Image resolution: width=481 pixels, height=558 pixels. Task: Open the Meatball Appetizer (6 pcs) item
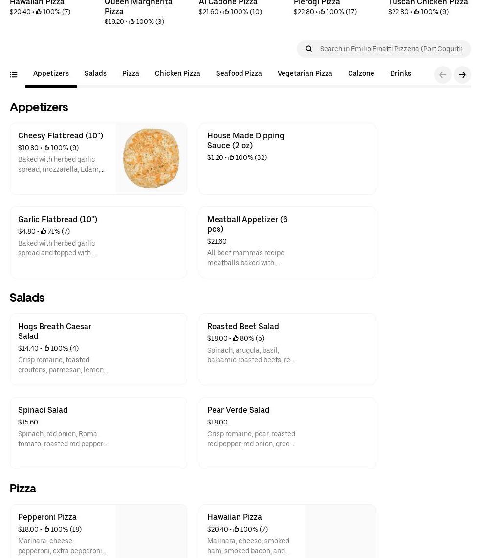(287, 242)
